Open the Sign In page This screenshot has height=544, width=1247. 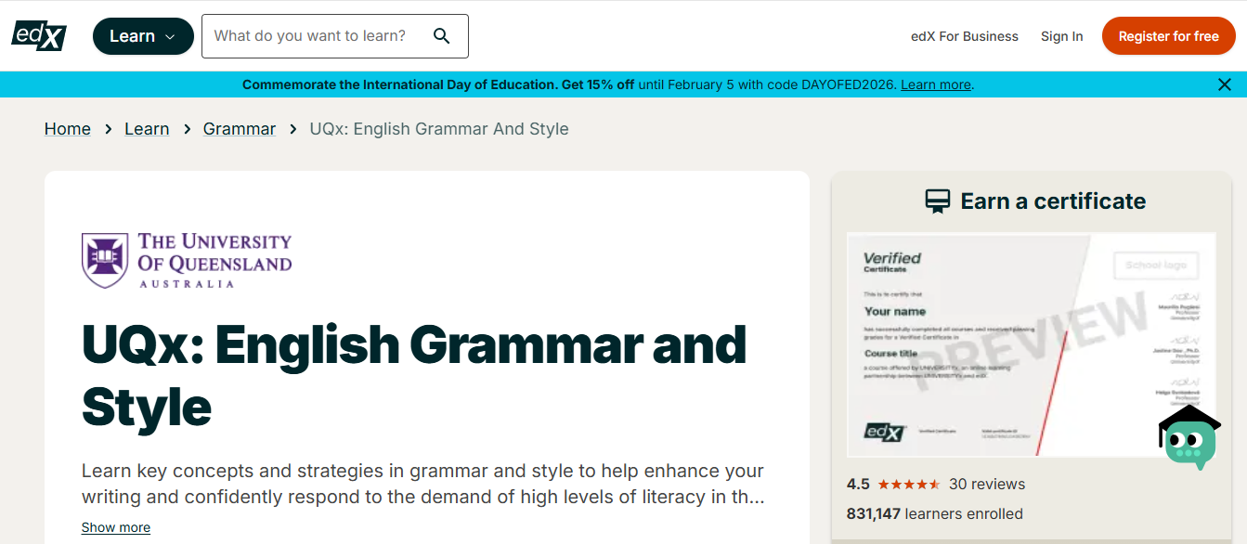point(1061,36)
